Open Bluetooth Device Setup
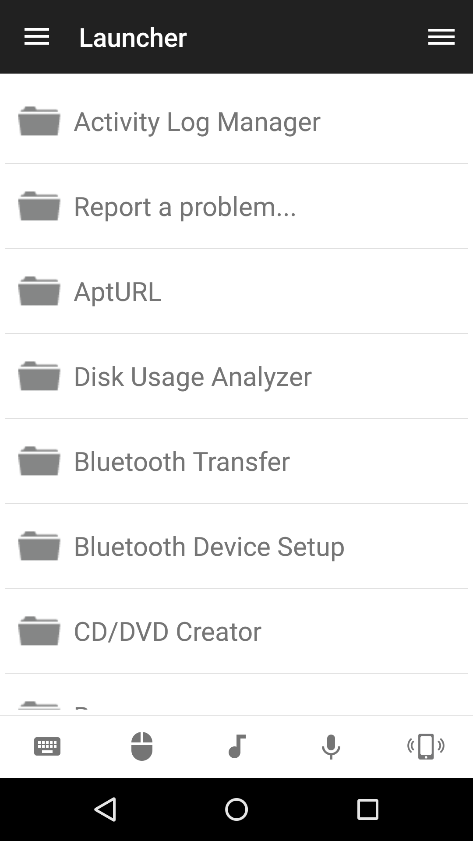473x841 pixels. click(x=209, y=547)
